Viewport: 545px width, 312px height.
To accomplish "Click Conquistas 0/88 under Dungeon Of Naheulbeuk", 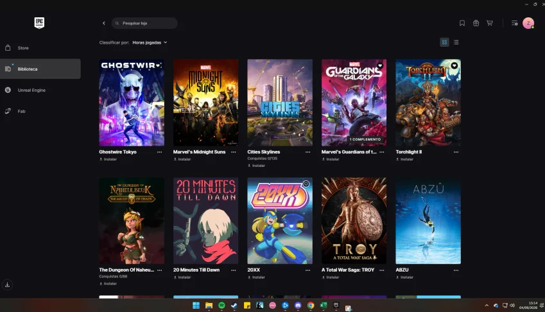I will pos(113,277).
